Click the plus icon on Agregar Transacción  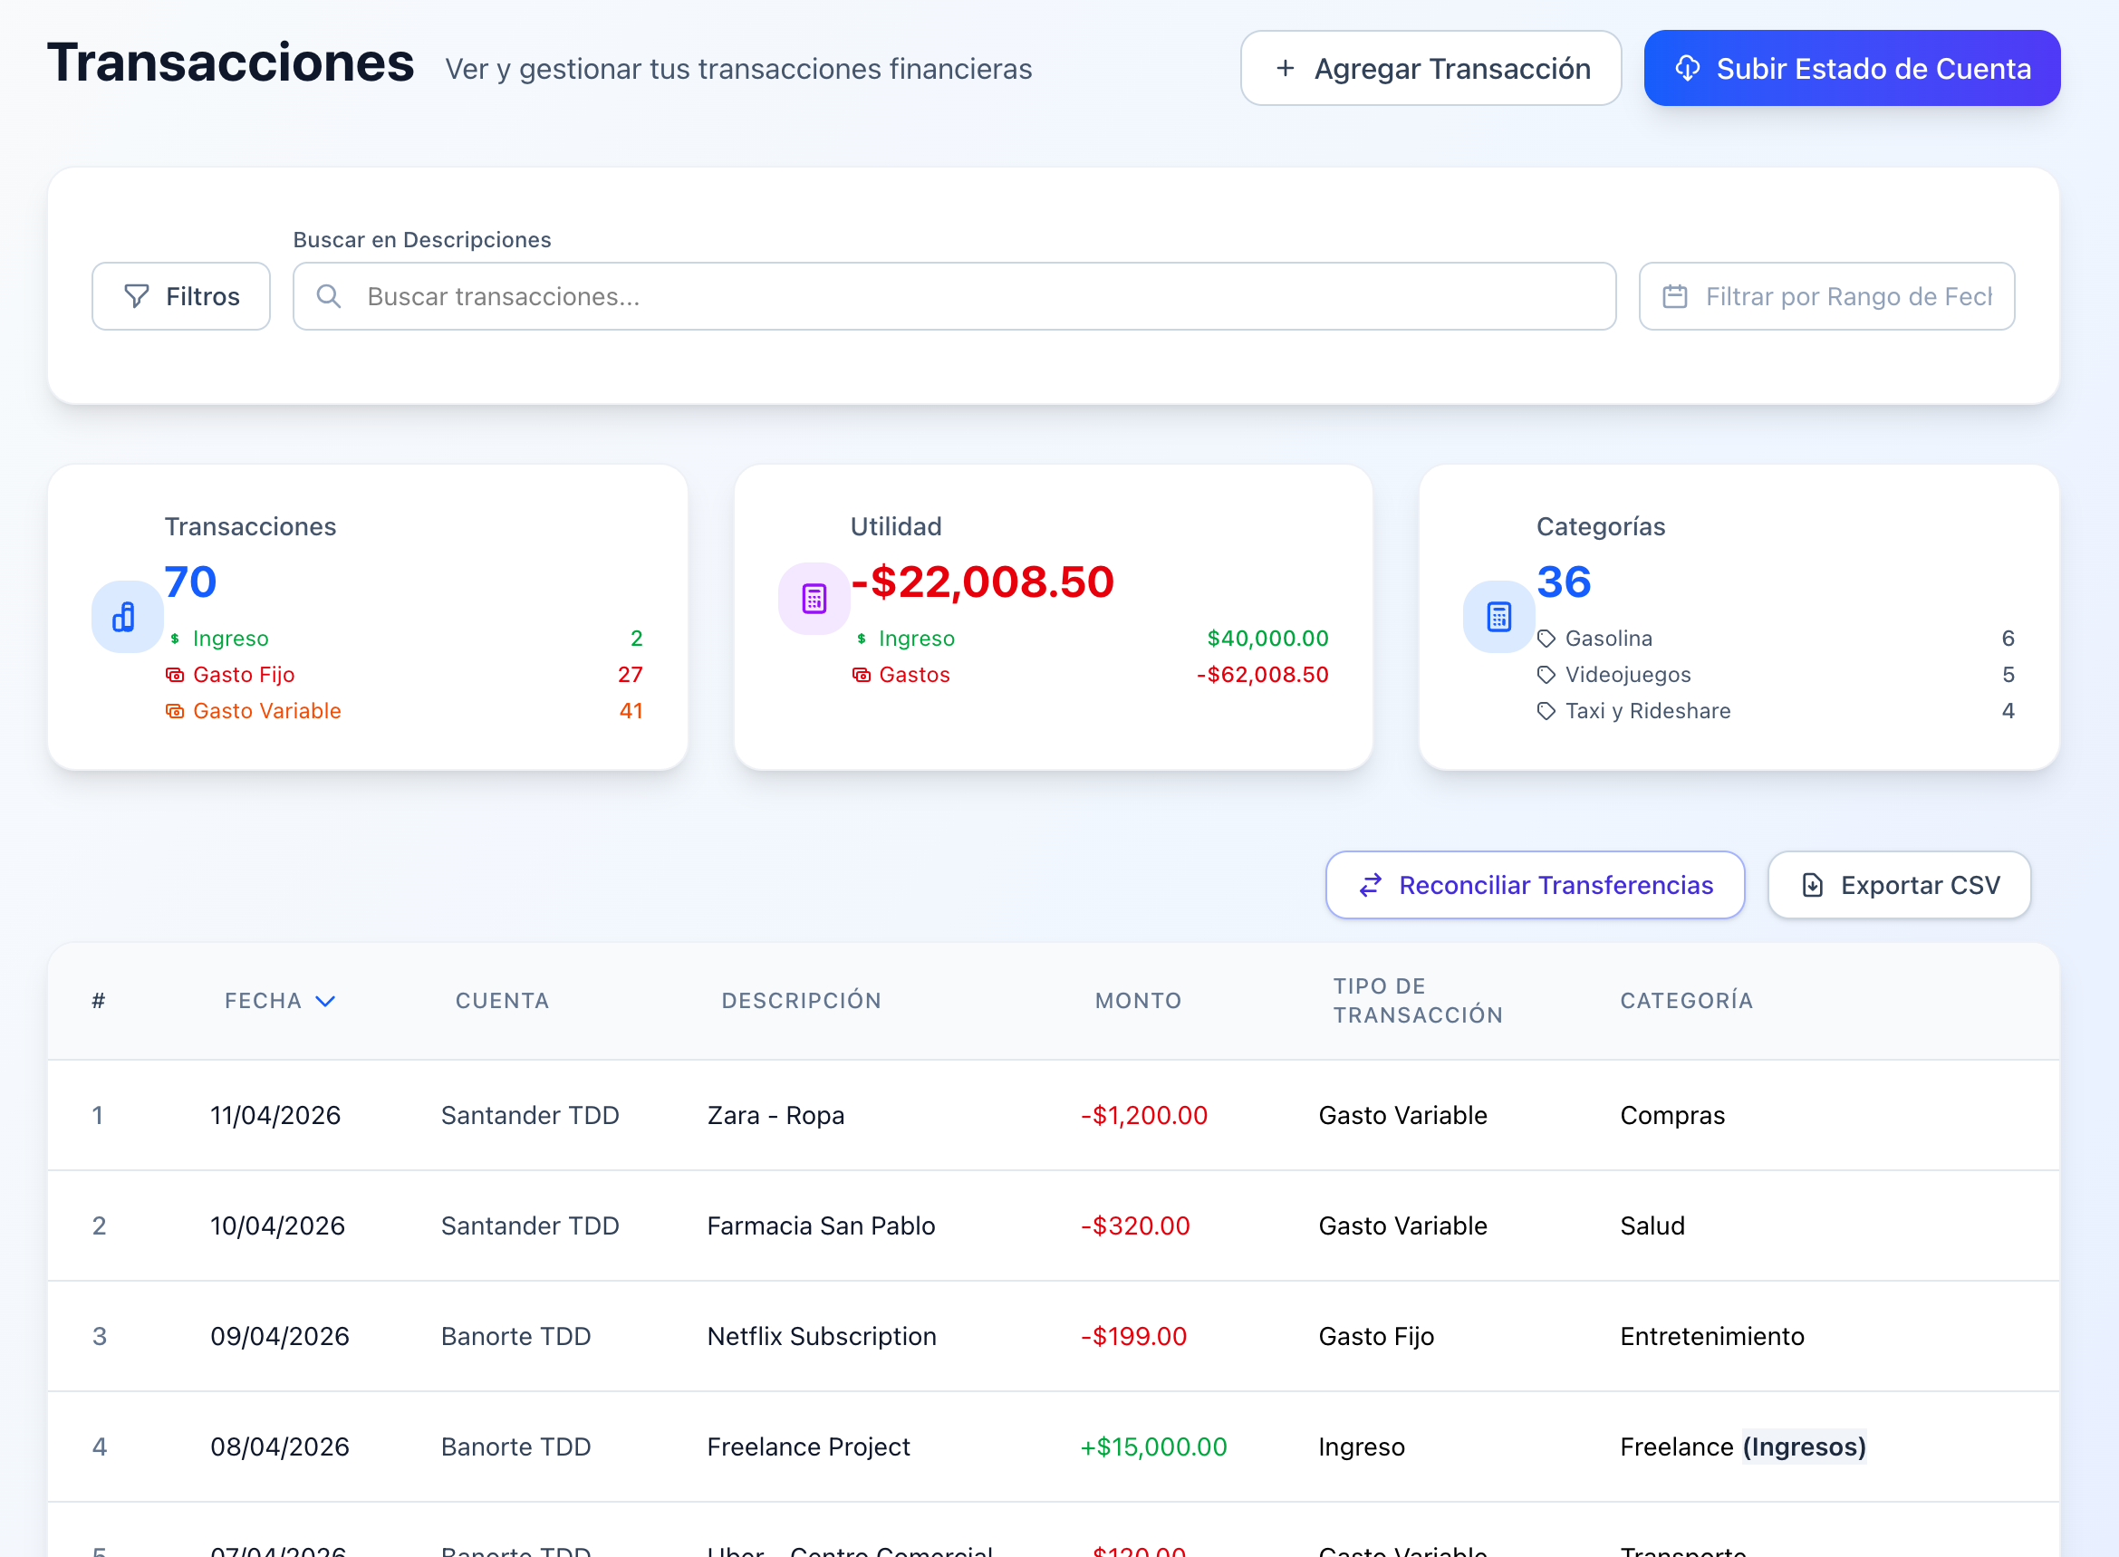1284,69
